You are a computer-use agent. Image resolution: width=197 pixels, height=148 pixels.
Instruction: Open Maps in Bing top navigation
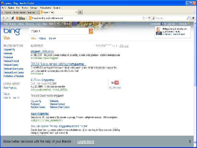coord(45,24)
